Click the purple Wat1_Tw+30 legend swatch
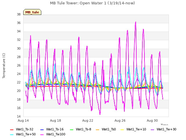 [x=152, y=129]
